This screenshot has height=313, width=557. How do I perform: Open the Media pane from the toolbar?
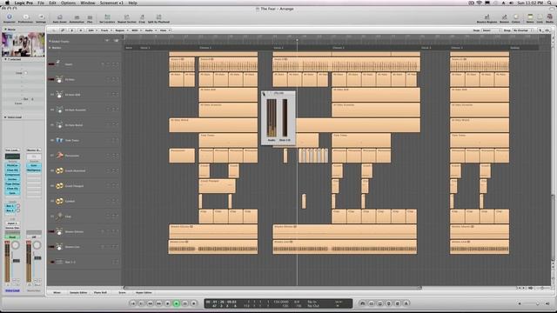click(549, 17)
